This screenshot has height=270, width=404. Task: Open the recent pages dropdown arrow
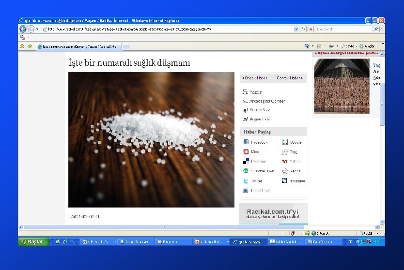37,29
